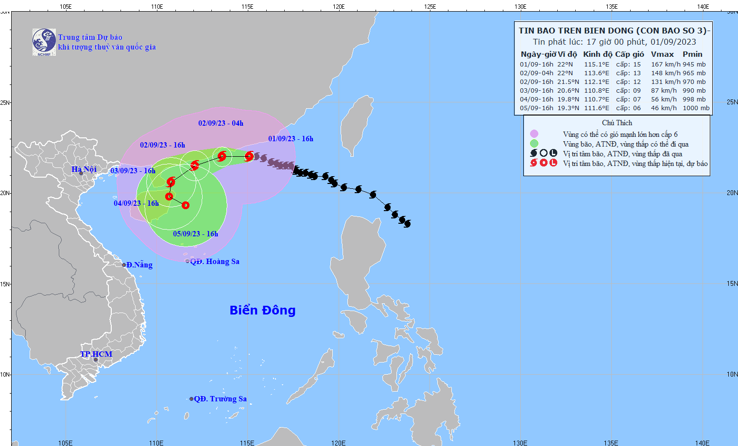Click red storm marker at 01/09/23 - 16h
Viewport: 738px width, 446px height.
[249, 156]
